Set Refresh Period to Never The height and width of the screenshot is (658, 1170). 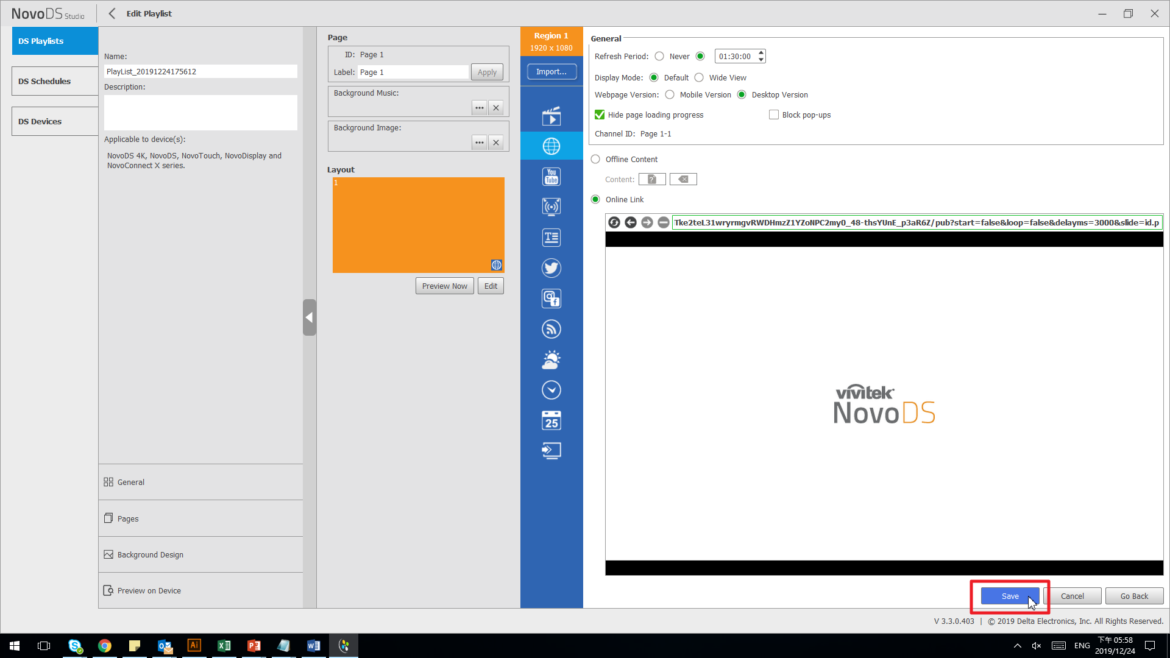659,56
